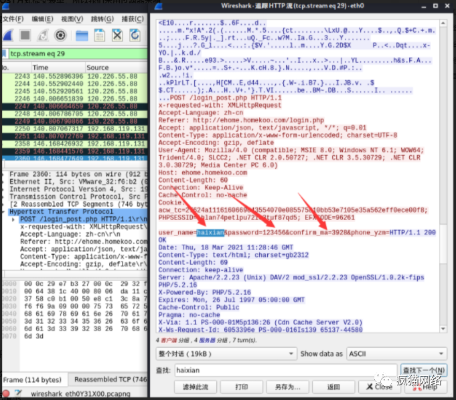Select packet 2247 in packet list
This screenshot has height=400, width=456.
[75, 106]
